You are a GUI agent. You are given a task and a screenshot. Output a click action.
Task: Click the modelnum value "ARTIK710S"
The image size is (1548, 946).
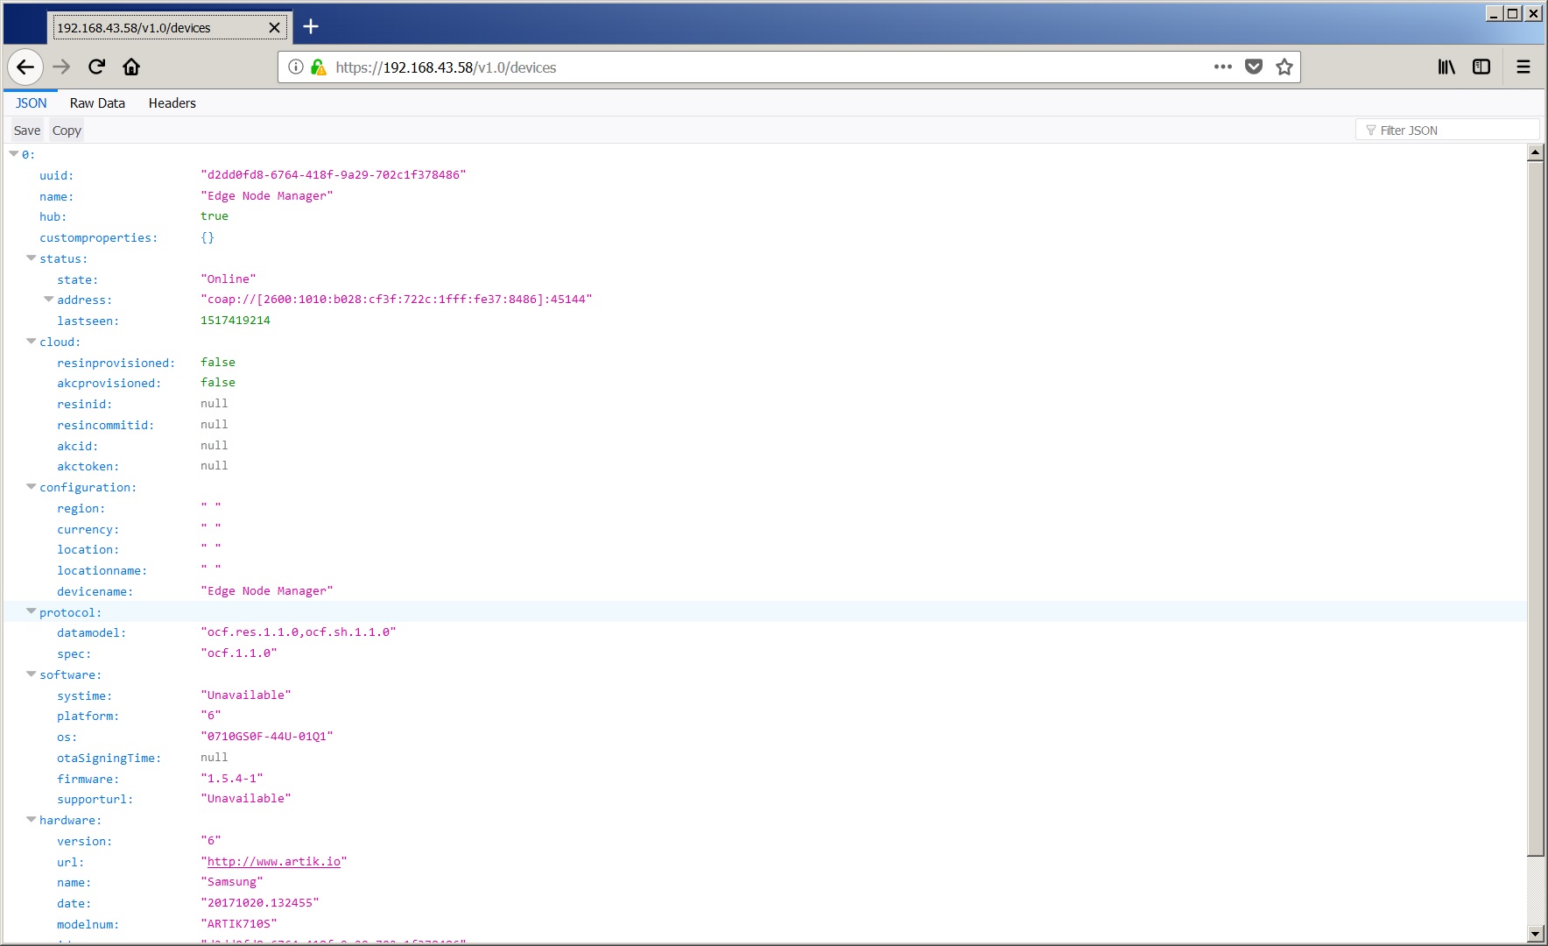(x=239, y=924)
